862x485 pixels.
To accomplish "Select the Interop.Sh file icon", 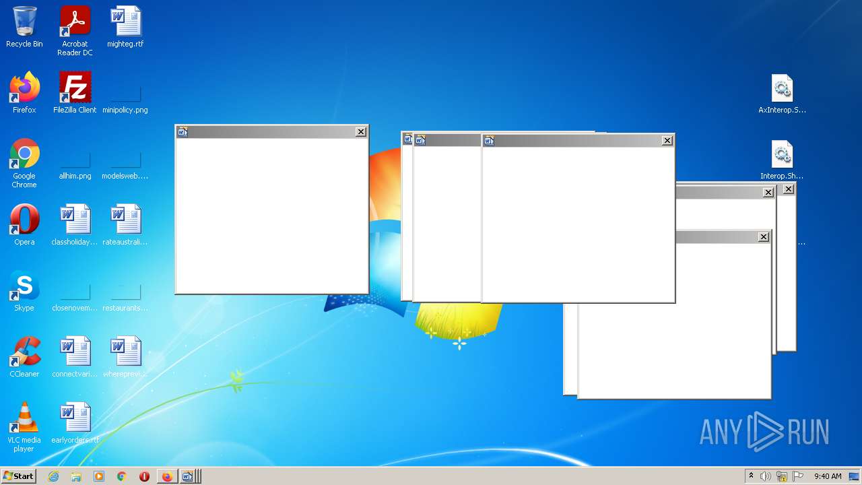I will point(782,159).
